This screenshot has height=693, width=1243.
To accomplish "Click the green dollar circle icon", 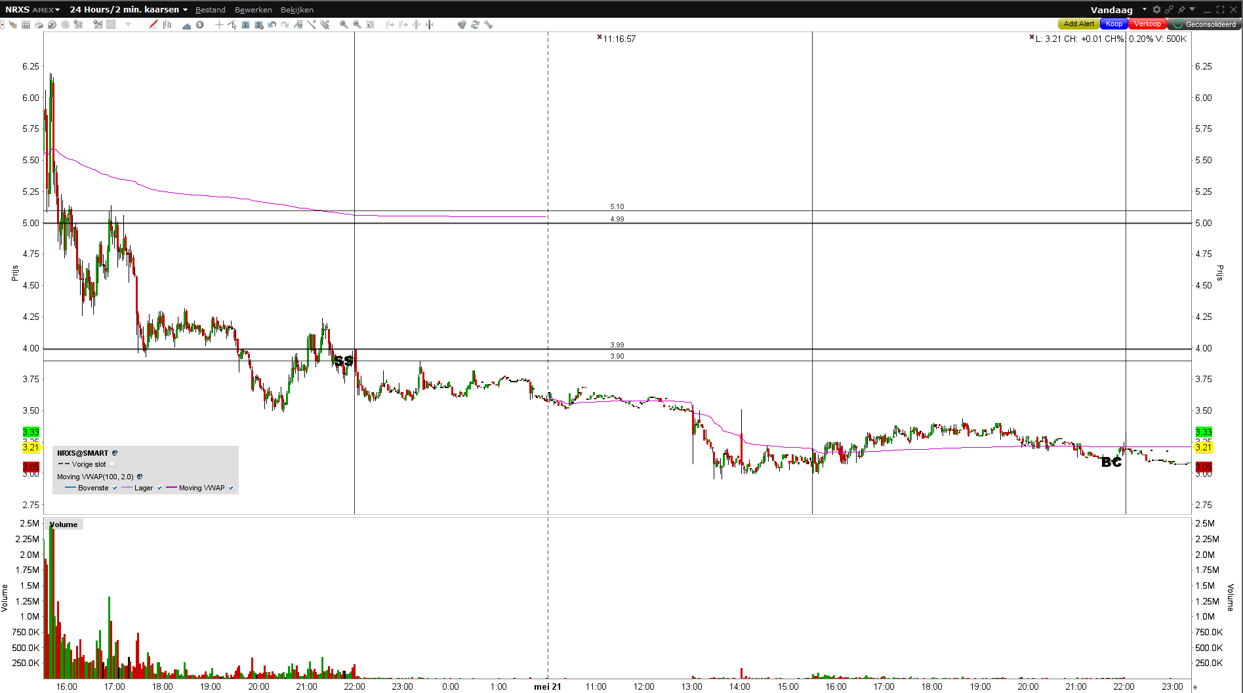I will pos(200,25).
